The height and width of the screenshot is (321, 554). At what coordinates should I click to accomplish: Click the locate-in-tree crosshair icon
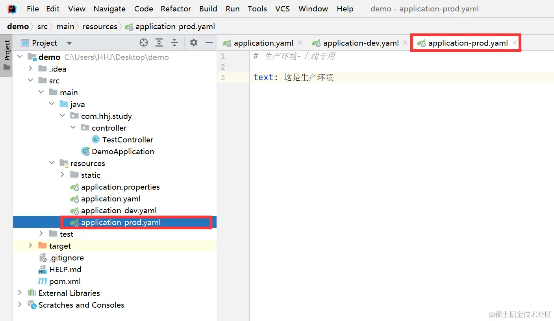(x=144, y=43)
